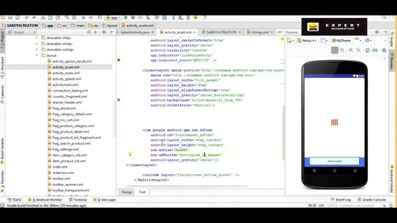
Task: Click the Open folder toolbar icon
Action: point(2,17)
